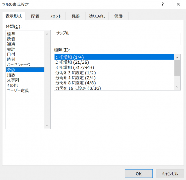Click the category list scroll down arrow

pos(47,126)
